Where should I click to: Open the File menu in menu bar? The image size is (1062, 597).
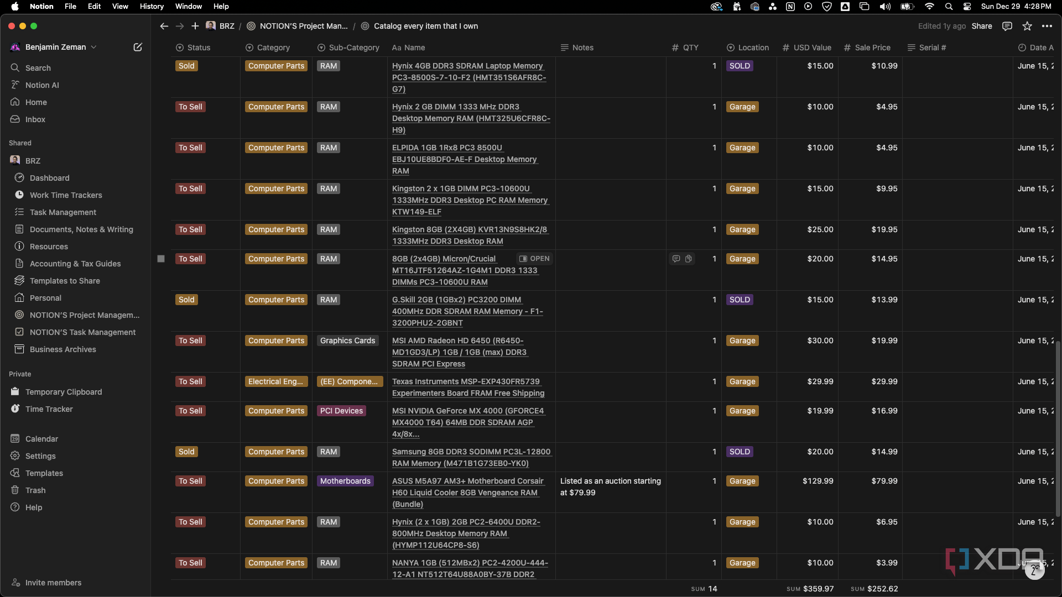coord(70,6)
